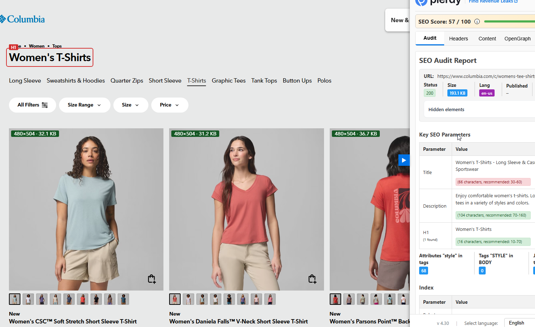
Task: Open the Polos category
Action: pos(324,81)
